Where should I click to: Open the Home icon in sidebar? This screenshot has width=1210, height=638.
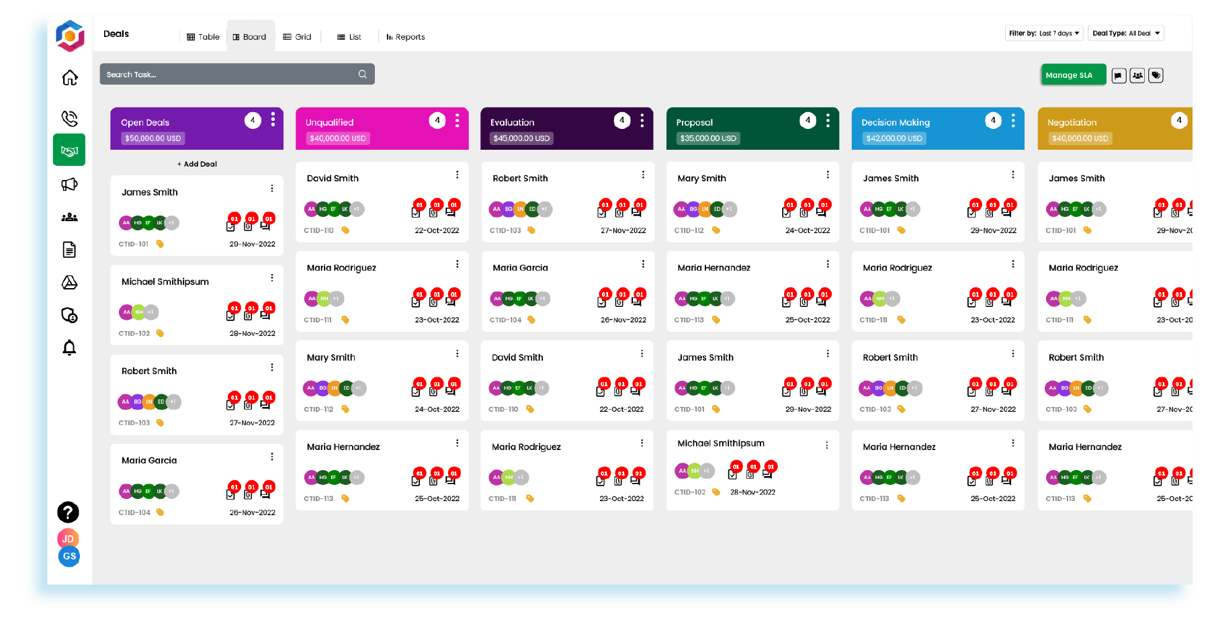click(69, 78)
